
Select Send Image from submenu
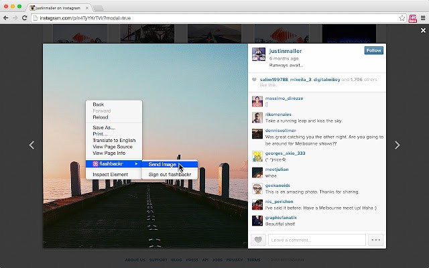pos(163,164)
